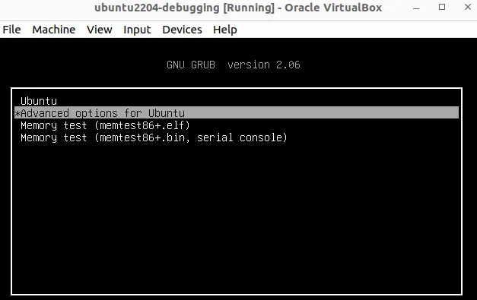Click the version 2.06 text

tap(264, 65)
